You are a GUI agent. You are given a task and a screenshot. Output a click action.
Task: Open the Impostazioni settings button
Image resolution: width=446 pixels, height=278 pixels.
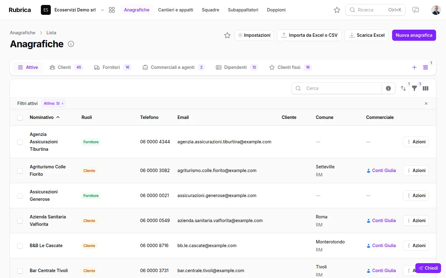click(254, 35)
